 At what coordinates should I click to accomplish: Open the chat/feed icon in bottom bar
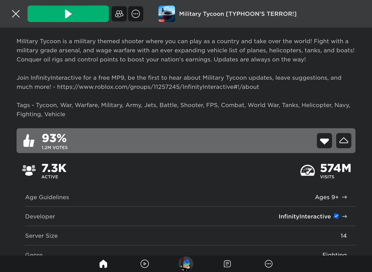tap(227, 264)
